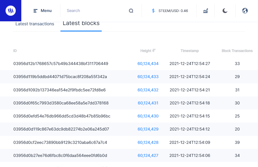Click transaction count 34
The width and height of the screenshot is (258, 167).
(237, 156)
